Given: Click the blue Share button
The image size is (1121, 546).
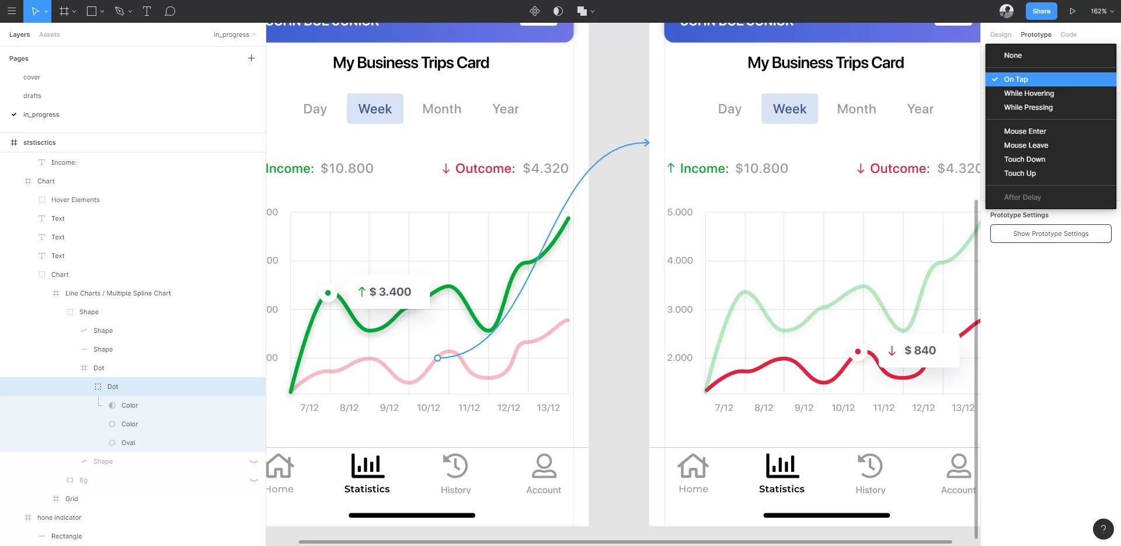Looking at the screenshot, I should point(1041,11).
